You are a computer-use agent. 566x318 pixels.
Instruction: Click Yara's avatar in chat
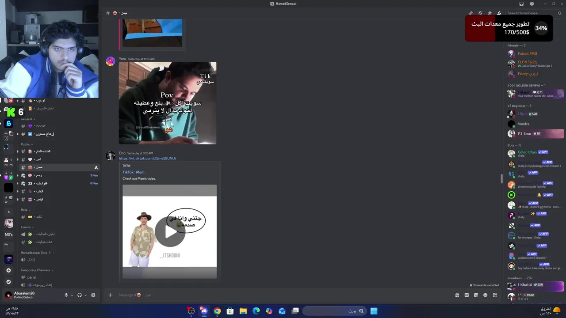click(111, 62)
